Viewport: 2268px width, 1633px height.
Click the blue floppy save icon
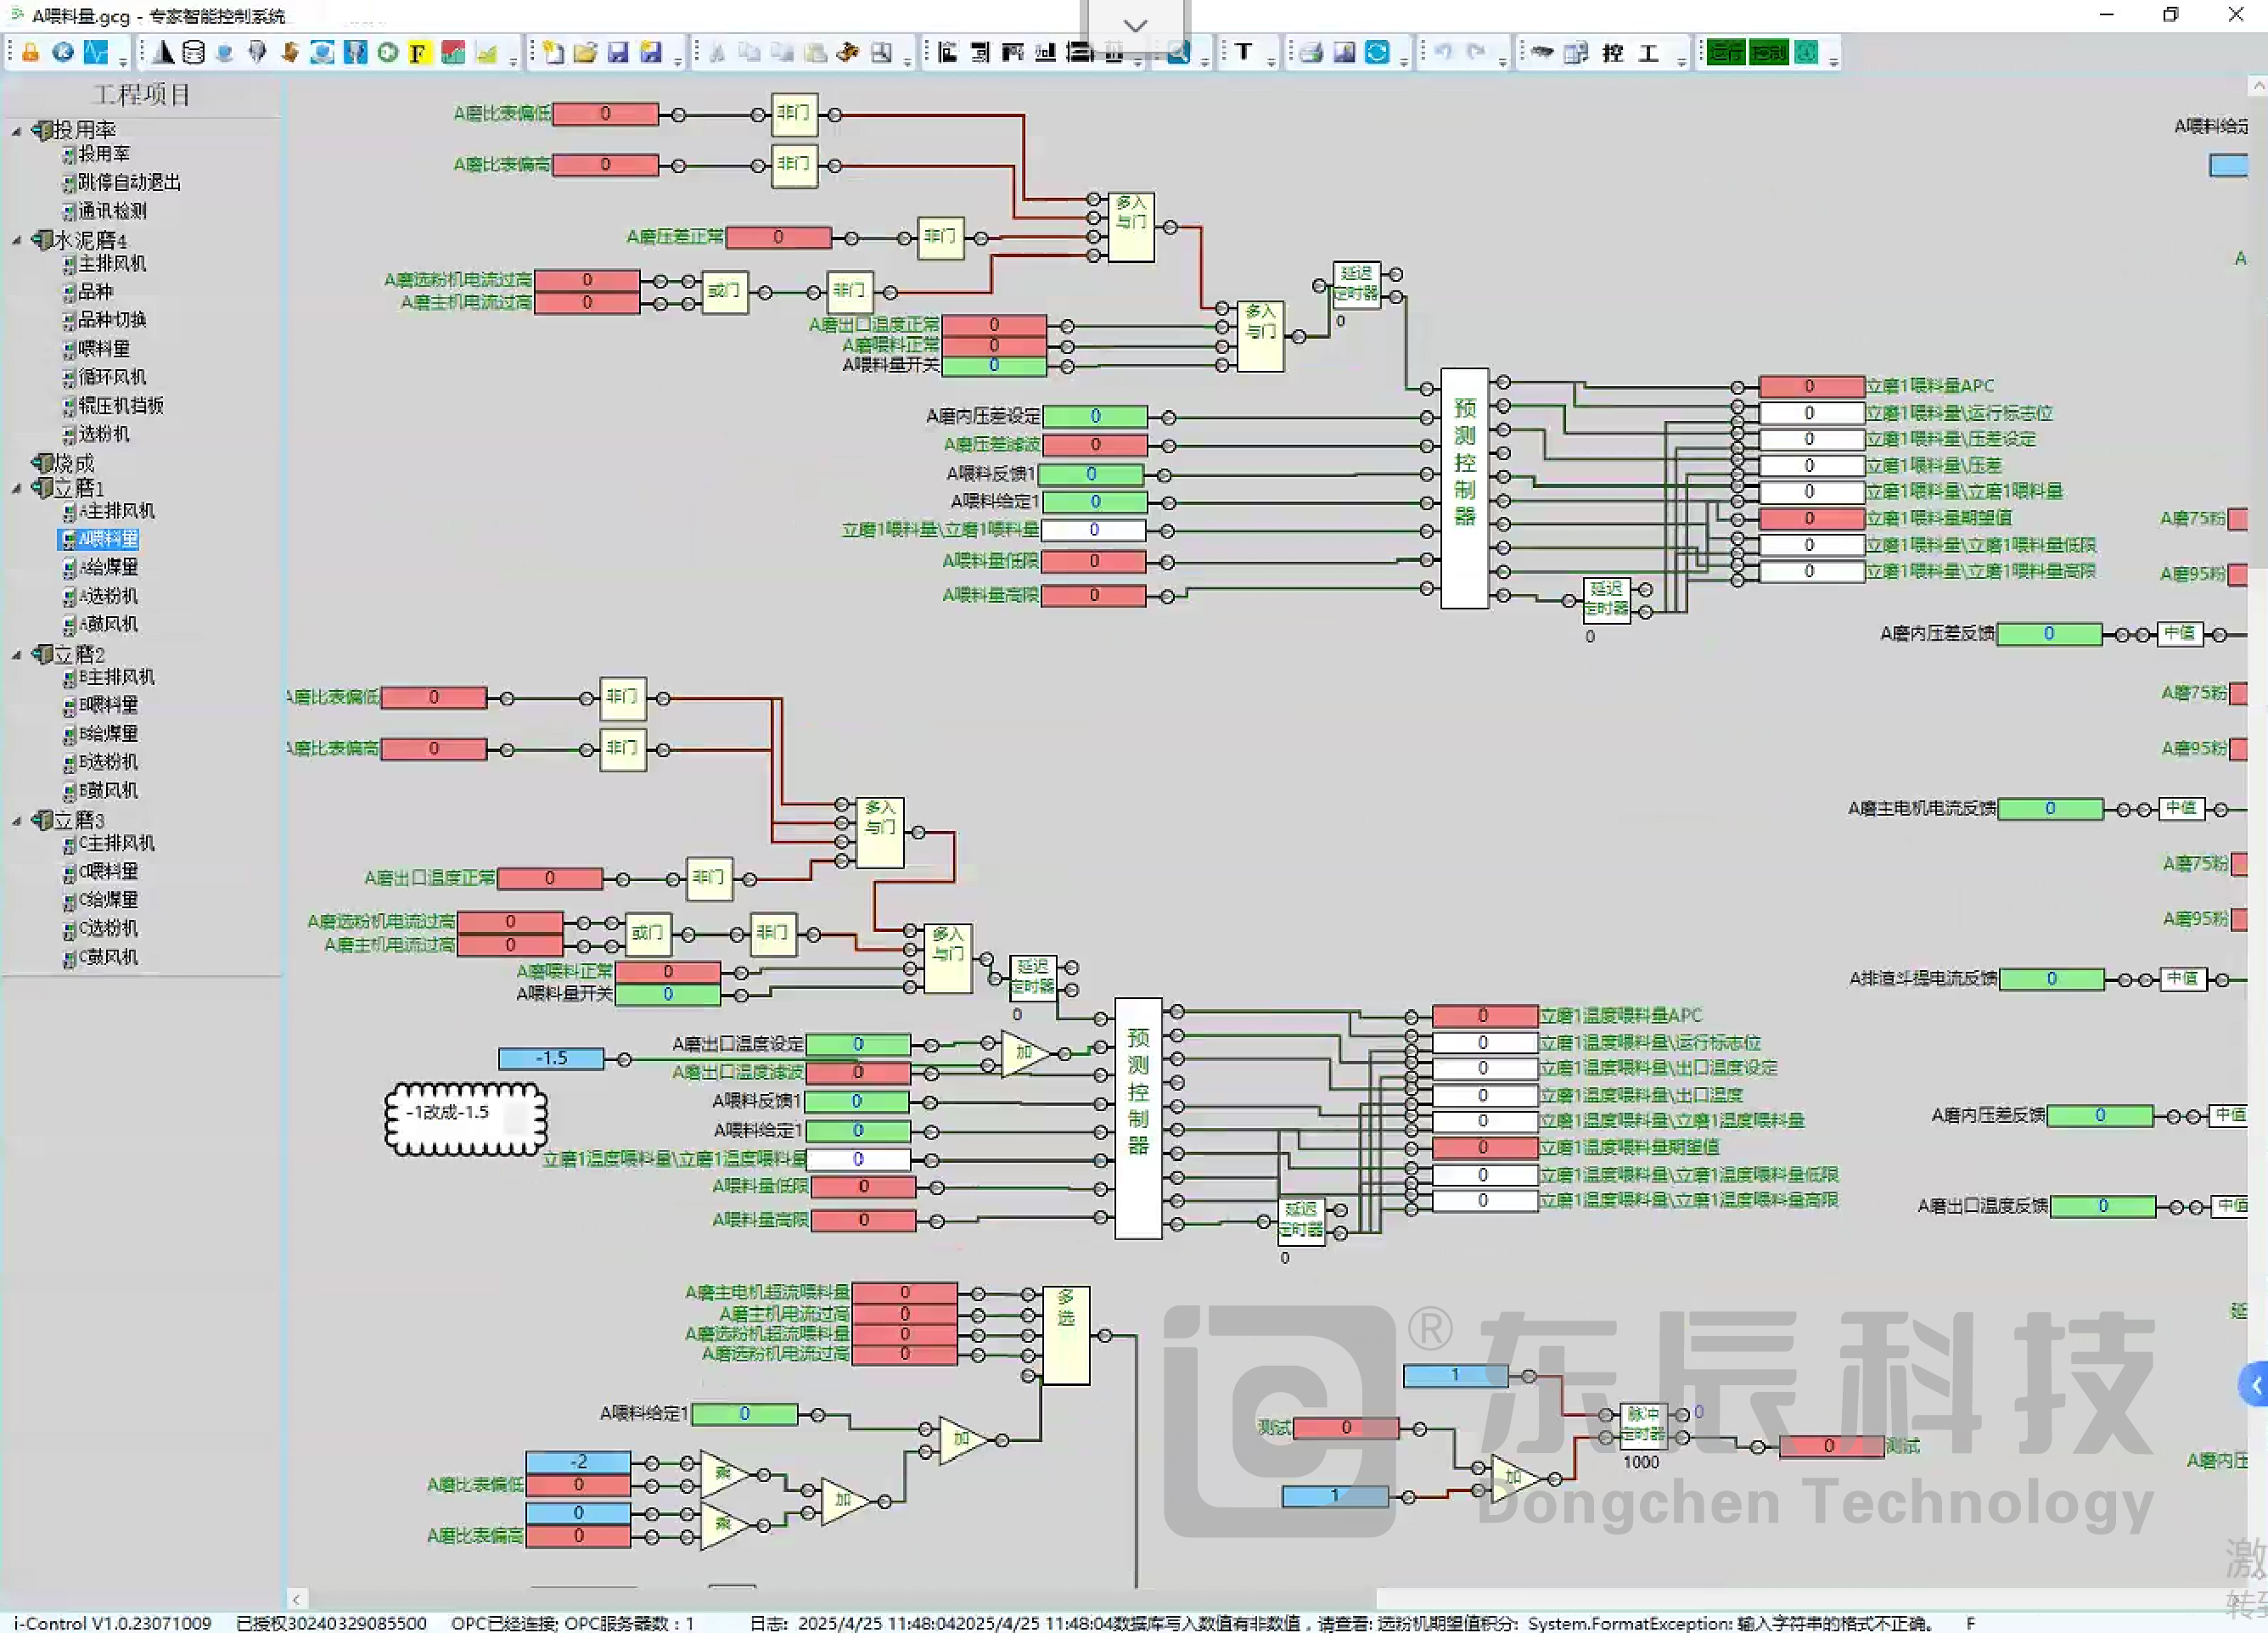click(618, 52)
